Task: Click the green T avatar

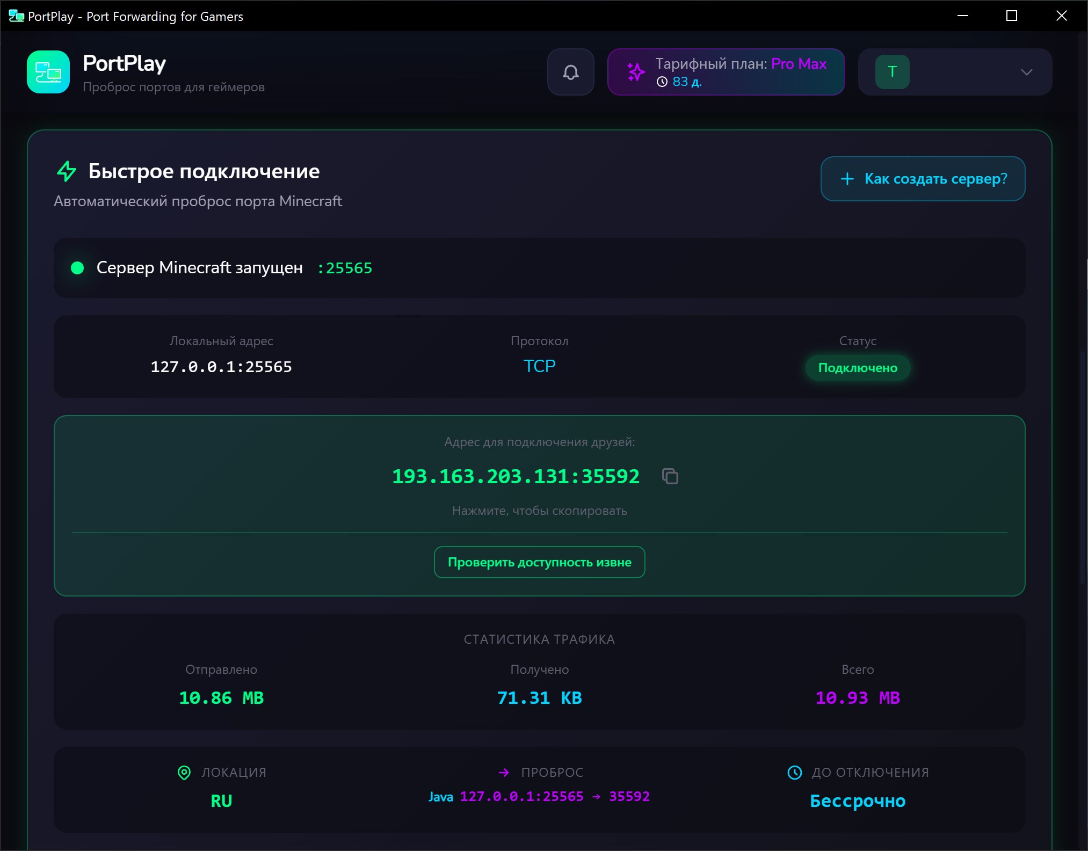Action: point(892,72)
